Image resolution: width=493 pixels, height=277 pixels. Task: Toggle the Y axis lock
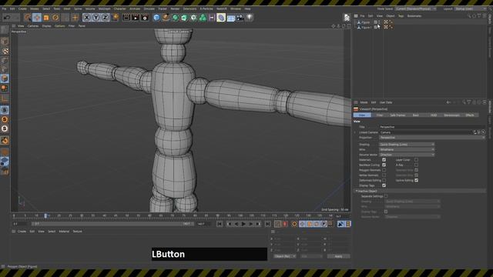click(96, 18)
